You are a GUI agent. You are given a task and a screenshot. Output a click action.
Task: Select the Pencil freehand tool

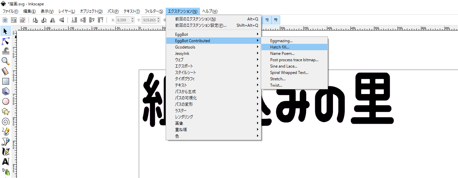pos(5,131)
